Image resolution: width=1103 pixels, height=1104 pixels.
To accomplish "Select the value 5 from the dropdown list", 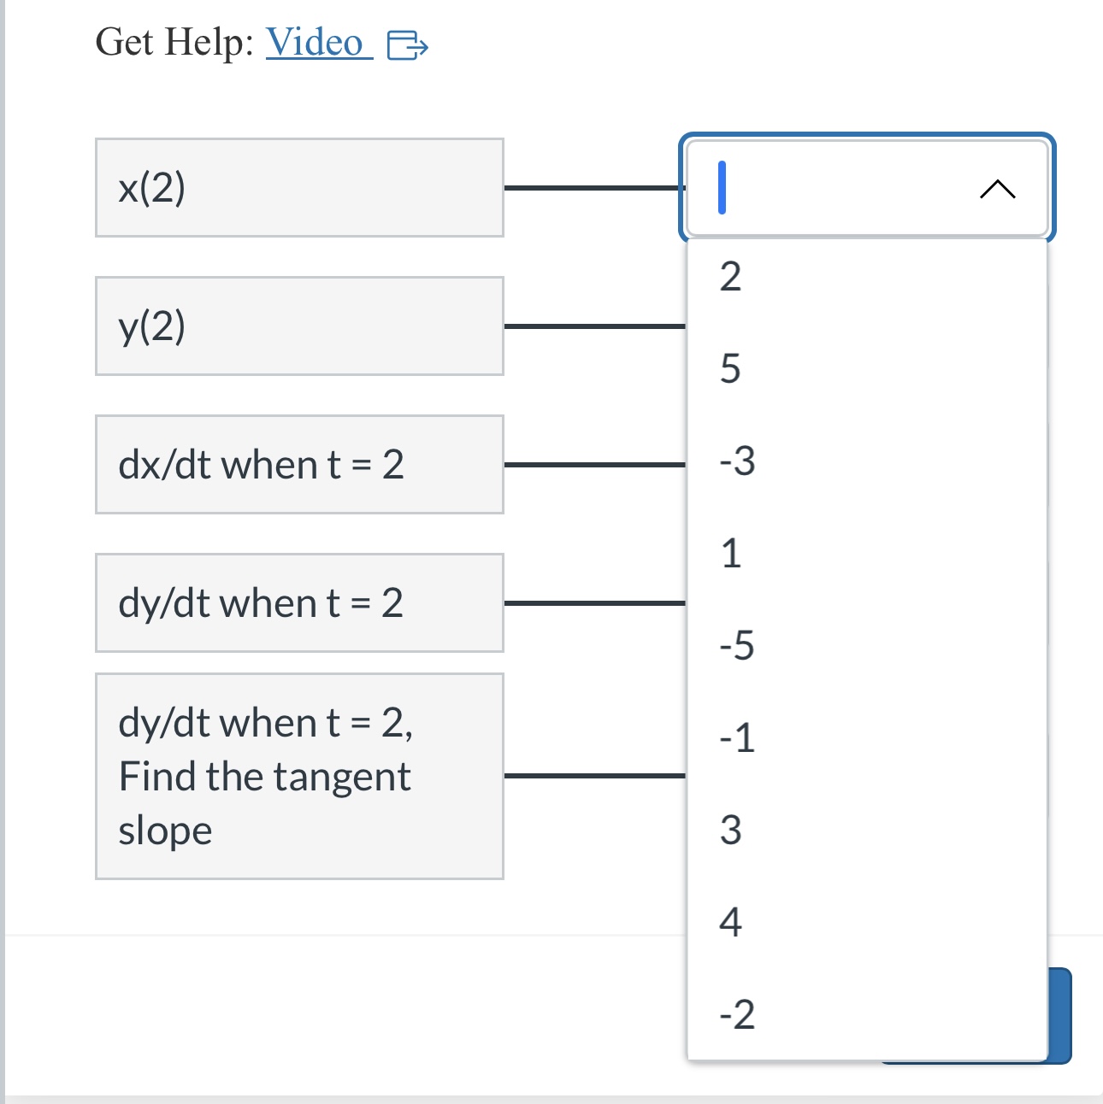I will pyautogui.click(x=731, y=369).
